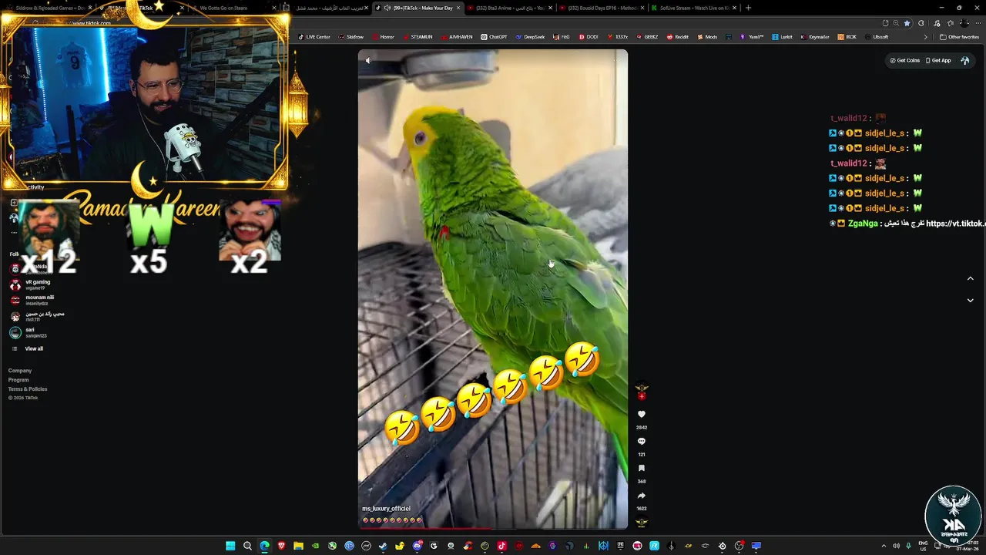
Task: Open Steam from taskbar
Action: (x=383, y=546)
